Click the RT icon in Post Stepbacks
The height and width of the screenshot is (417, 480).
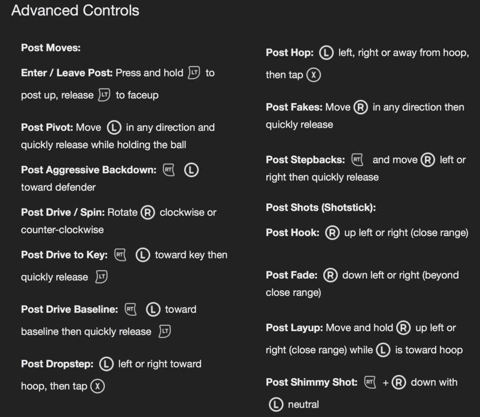(358, 160)
